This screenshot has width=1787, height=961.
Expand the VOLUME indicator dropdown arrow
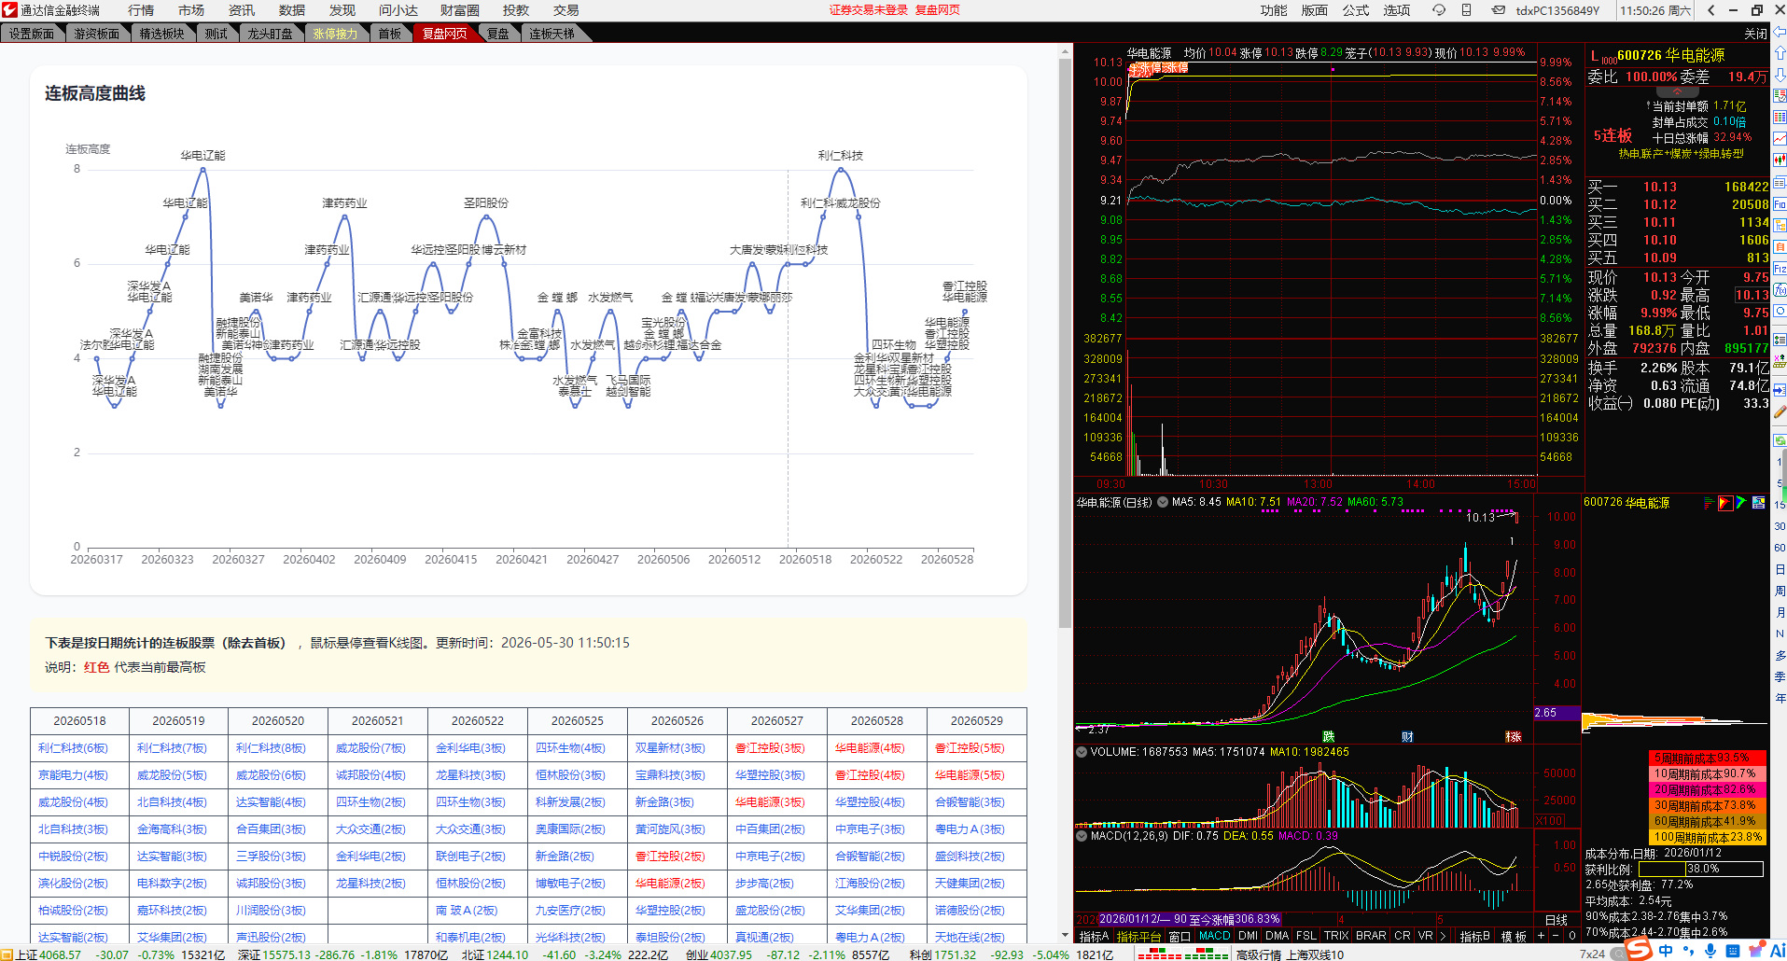(x=1082, y=752)
